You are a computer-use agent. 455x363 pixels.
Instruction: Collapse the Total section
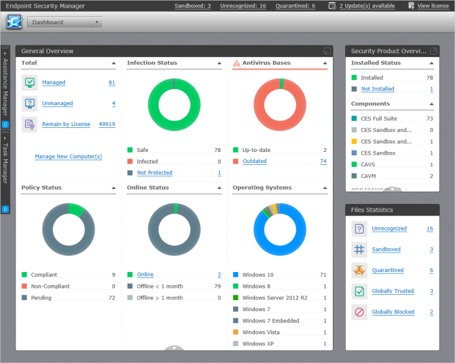(x=114, y=63)
